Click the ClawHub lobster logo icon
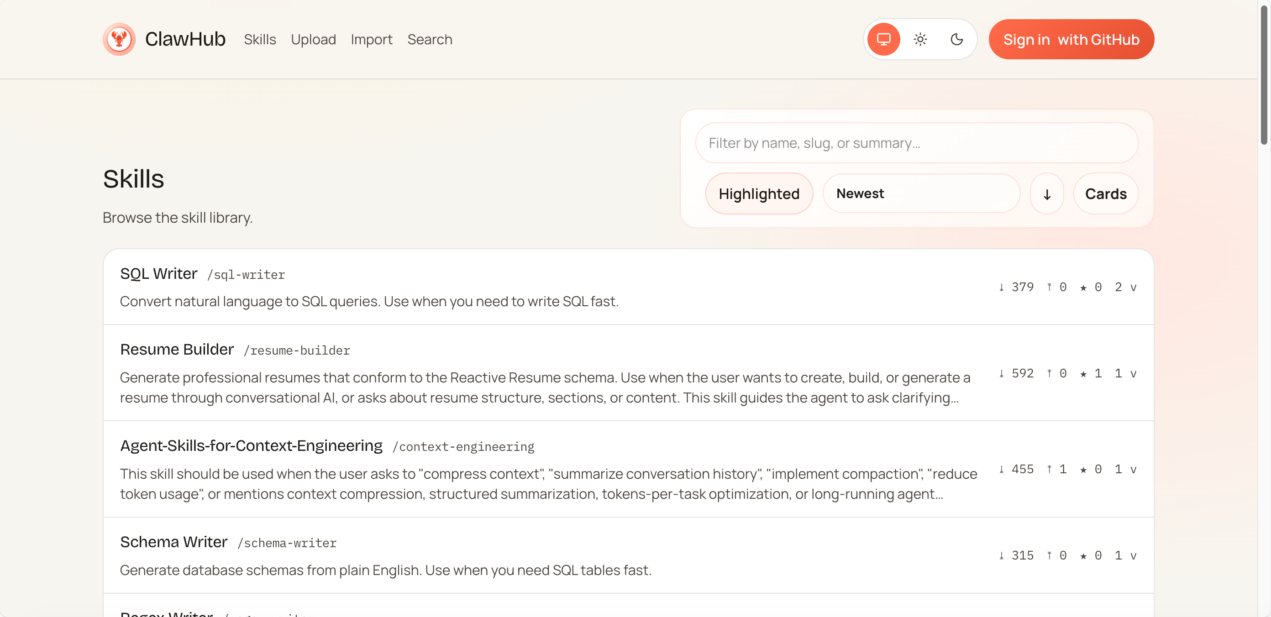 [119, 39]
